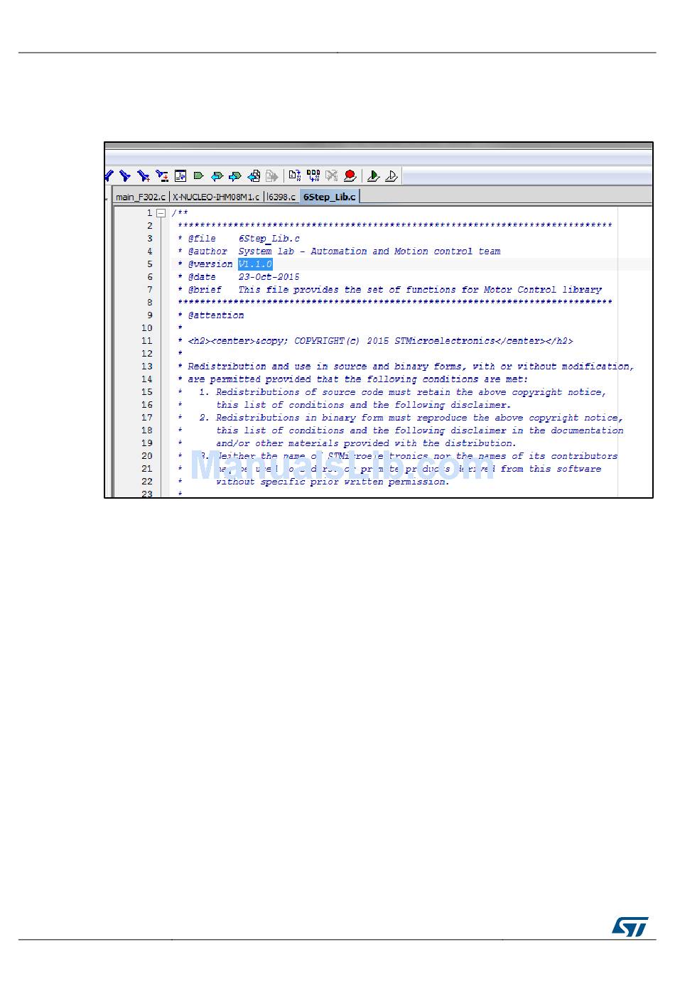
Task: Switch to the l6398.c tab
Action: [x=281, y=197]
